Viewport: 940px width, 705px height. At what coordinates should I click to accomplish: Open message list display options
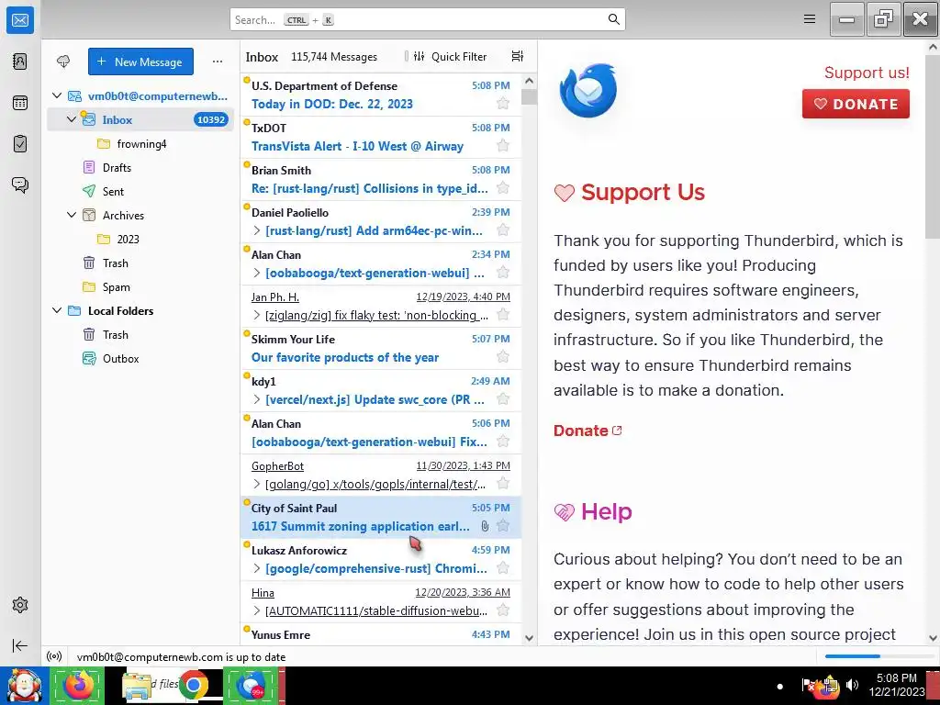[518, 56]
